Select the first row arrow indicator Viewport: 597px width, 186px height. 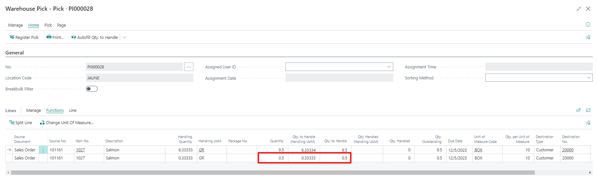click(9, 150)
